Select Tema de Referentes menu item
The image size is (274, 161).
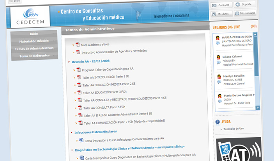(35, 56)
